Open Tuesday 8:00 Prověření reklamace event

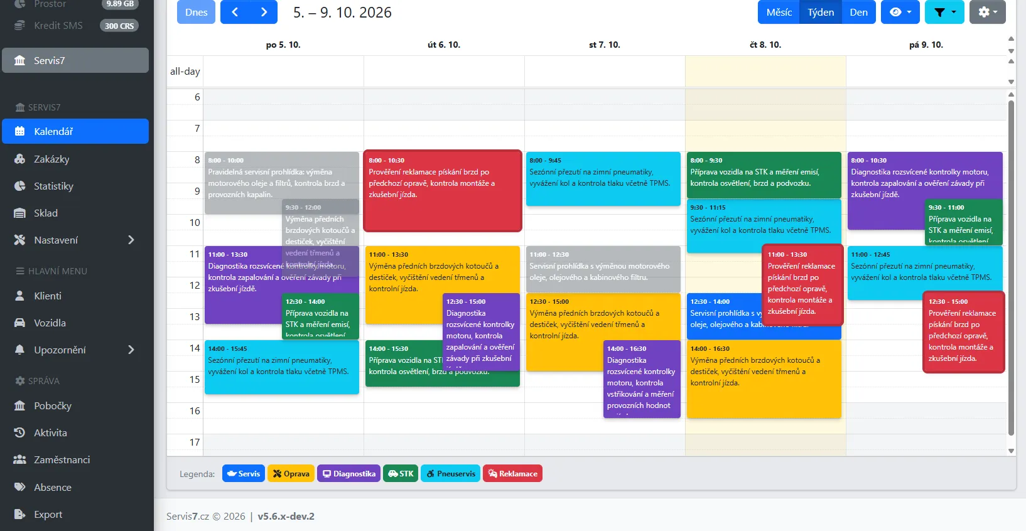click(443, 191)
